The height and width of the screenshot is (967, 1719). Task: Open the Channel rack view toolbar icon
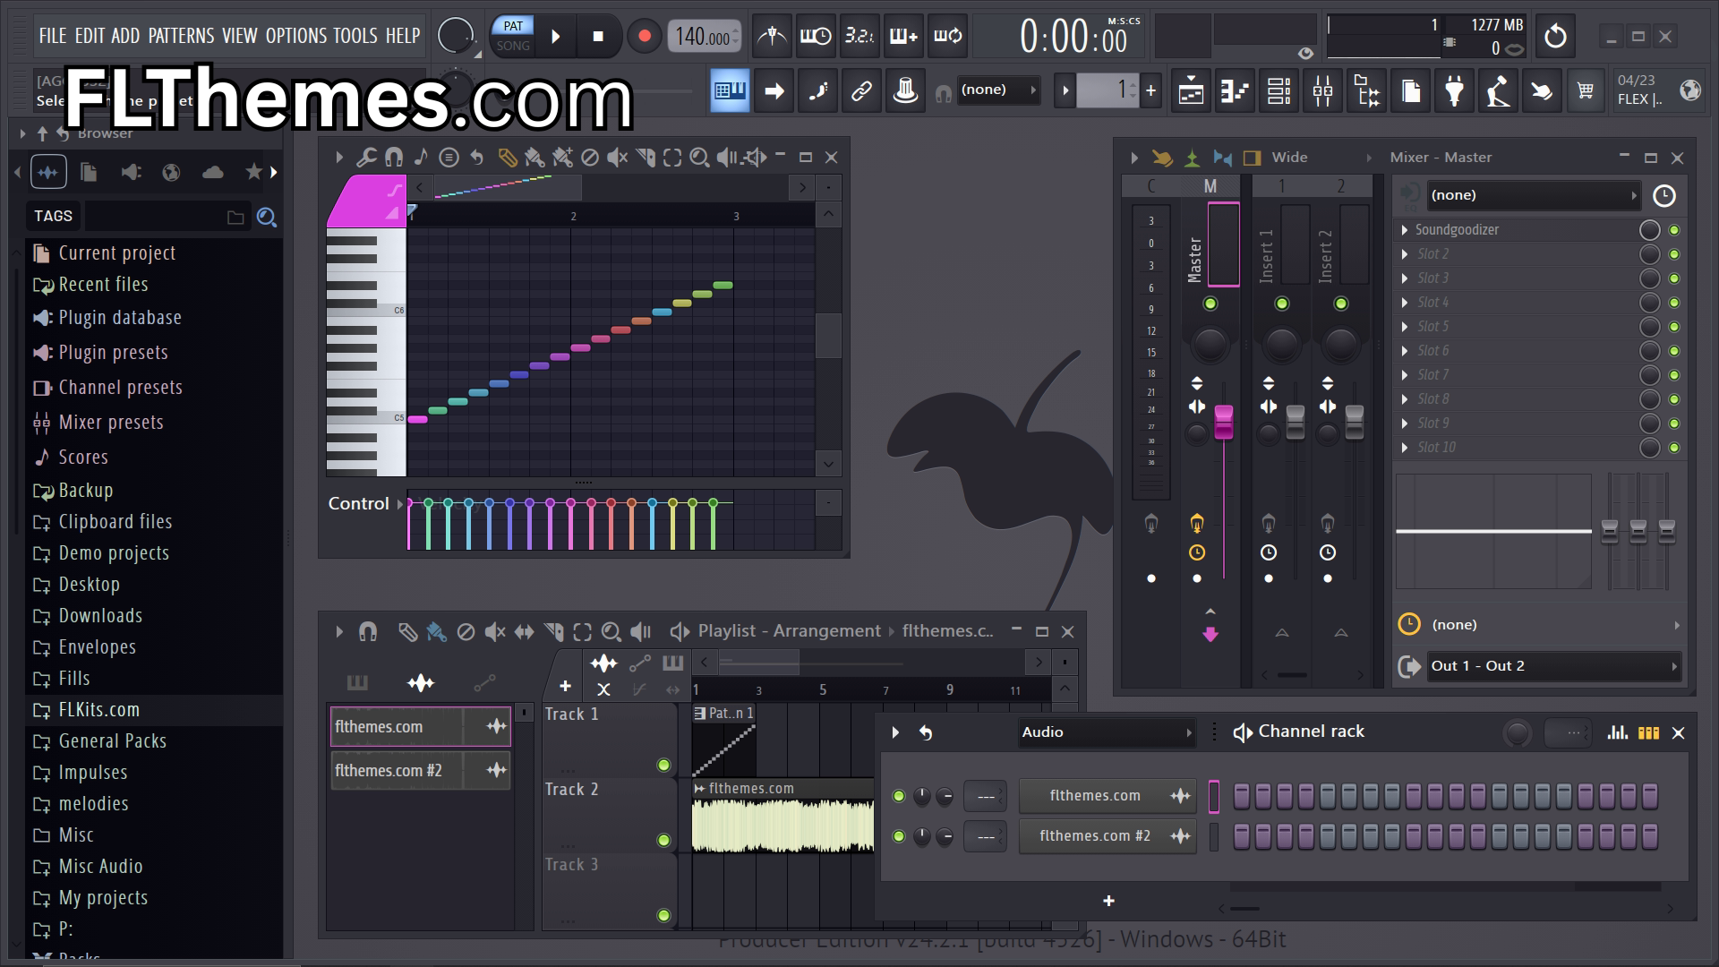pos(1279,90)
